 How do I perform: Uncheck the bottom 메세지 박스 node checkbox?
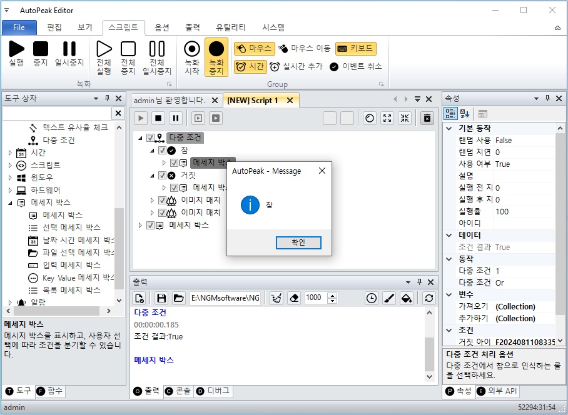coord(150,226)
